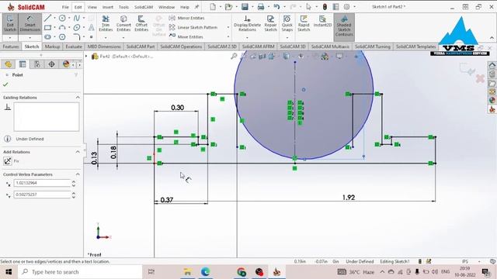Screen dimensions: 497x279
Task: Click the Print icon in toolbar
Action: pyautogui.click(x=261, y=7)
